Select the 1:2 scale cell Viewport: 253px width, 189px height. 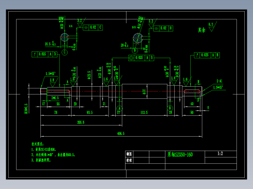click(220, 154)
